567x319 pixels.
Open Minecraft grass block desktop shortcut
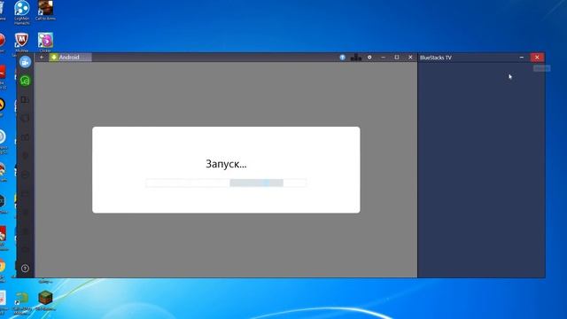pyautogui.click(x=45, y=300)
